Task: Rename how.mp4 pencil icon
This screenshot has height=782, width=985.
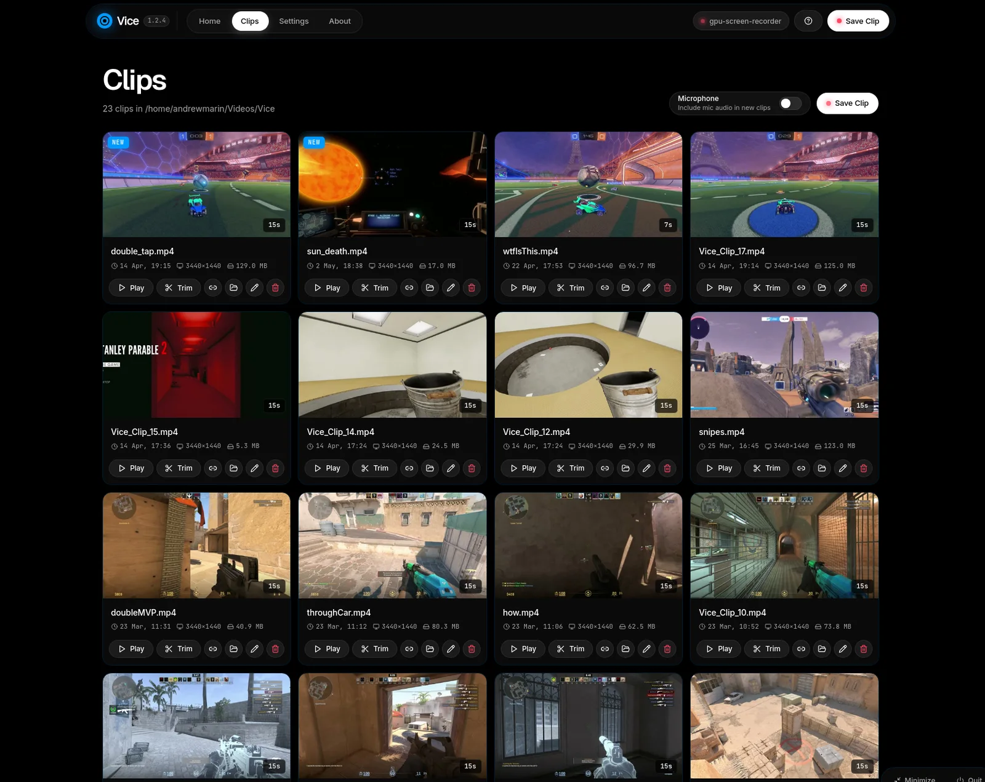Action: pyautogui.click(x=646, y=648)
